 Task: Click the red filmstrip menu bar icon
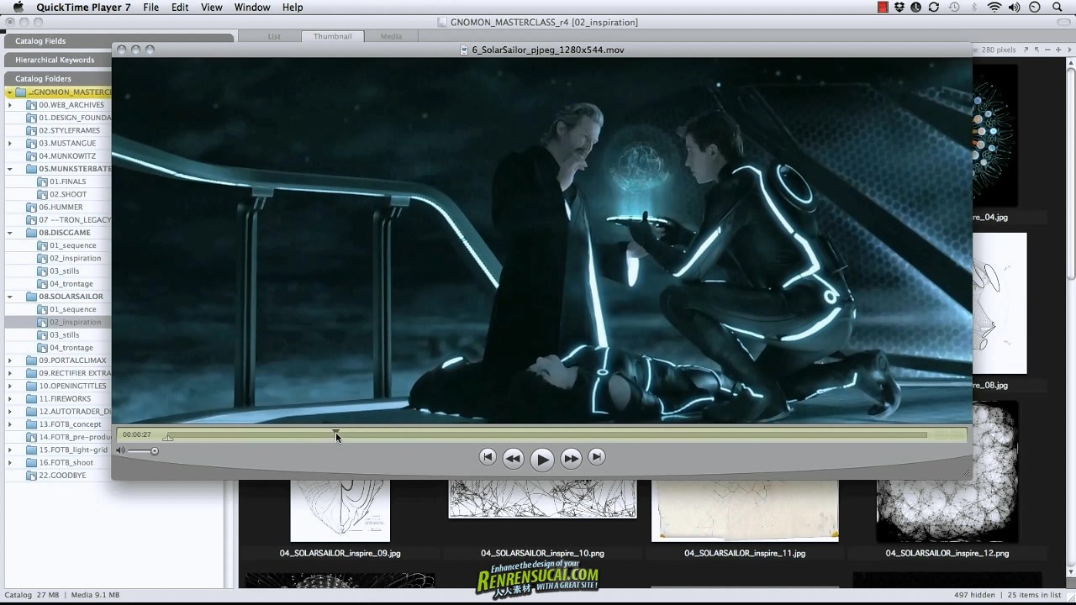coord(883,8)
